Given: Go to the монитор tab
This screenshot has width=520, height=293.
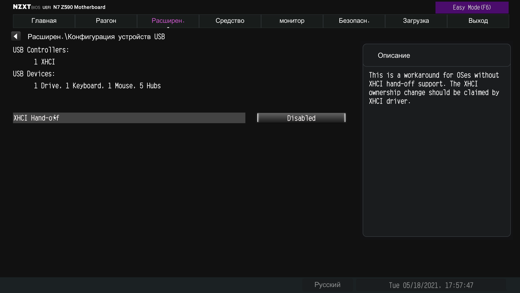Looking at the screenshot, I should pyautogui.click(x=292, y=21).
